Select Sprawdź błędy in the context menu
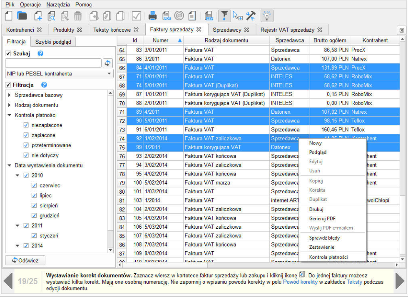408x297 pixels. pyautogui.click(x=324, y=238)
